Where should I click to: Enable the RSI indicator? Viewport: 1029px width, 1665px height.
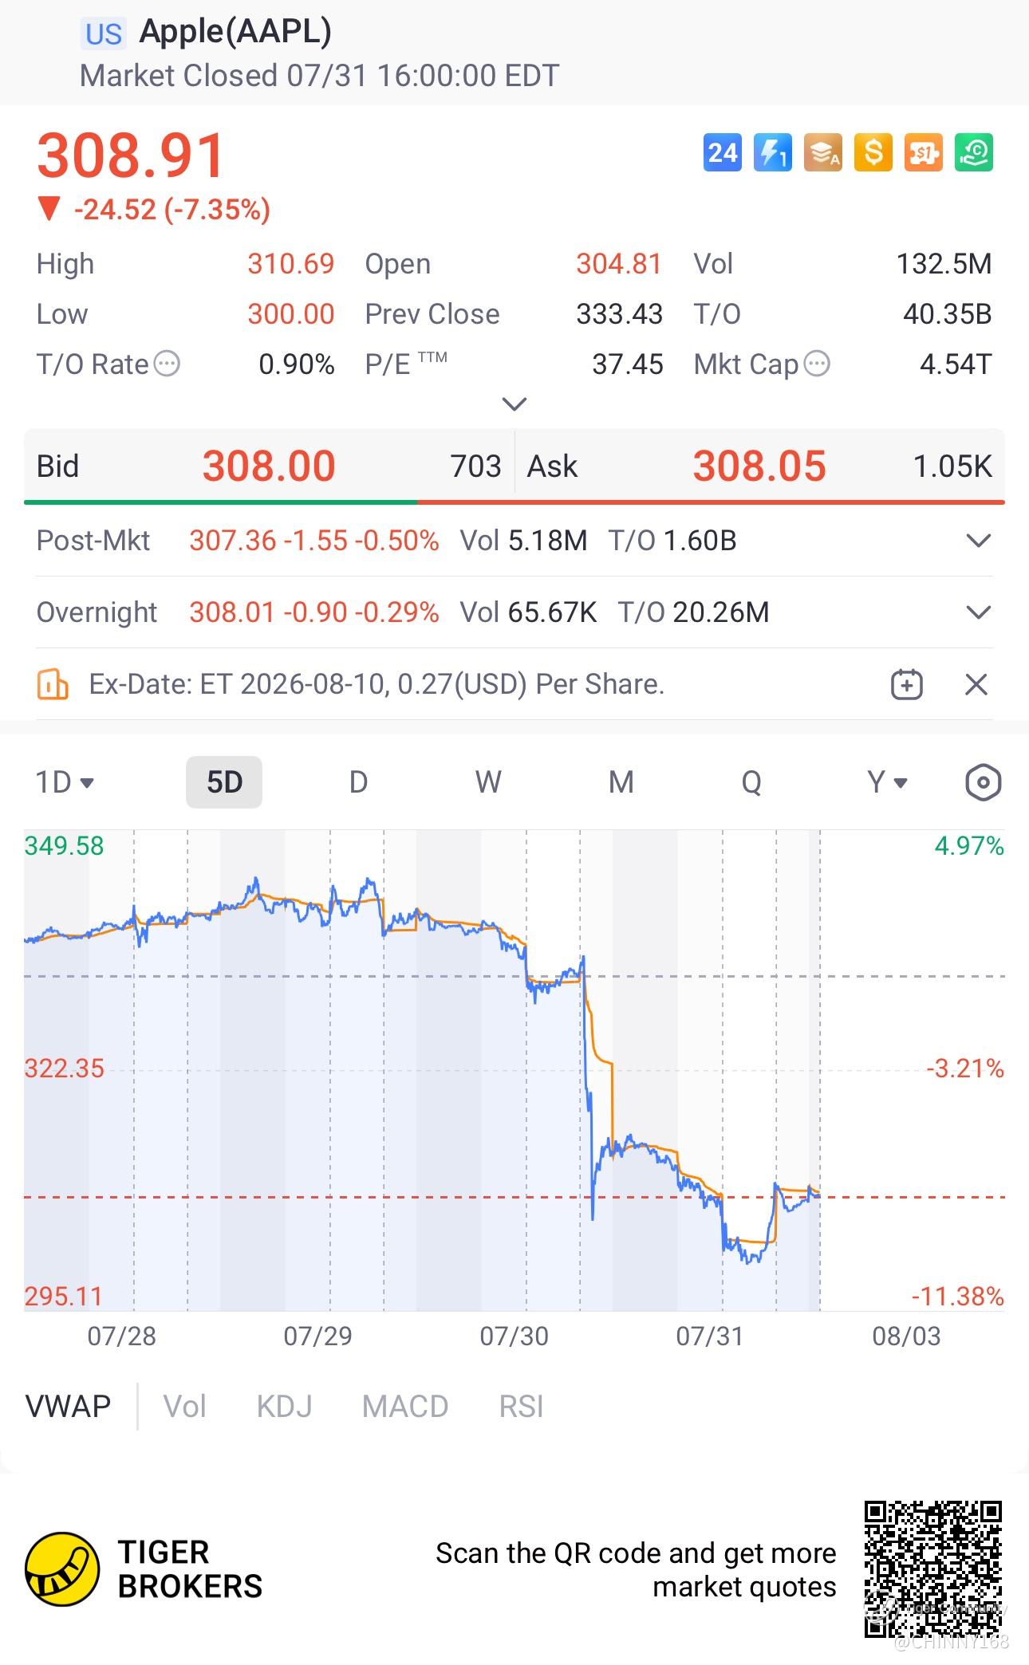(521, 1406)
